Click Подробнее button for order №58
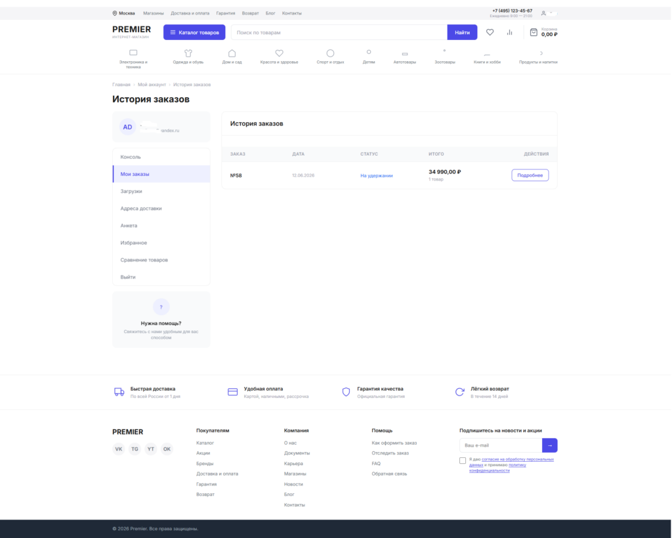 coord(530,175)
